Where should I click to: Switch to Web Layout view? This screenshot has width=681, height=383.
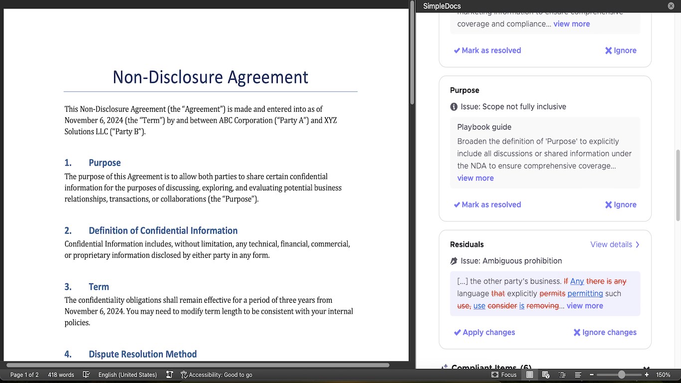click(x=545, y=375)
